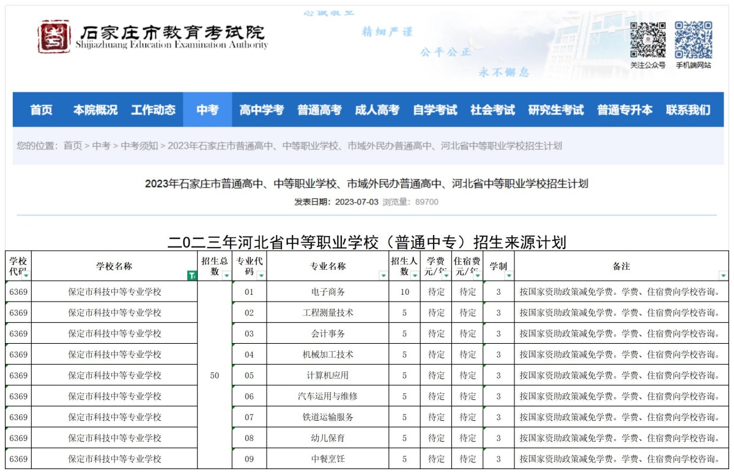Open the 自学考试 menu item
Screen dimensions: 734x474
coord(436,110)
